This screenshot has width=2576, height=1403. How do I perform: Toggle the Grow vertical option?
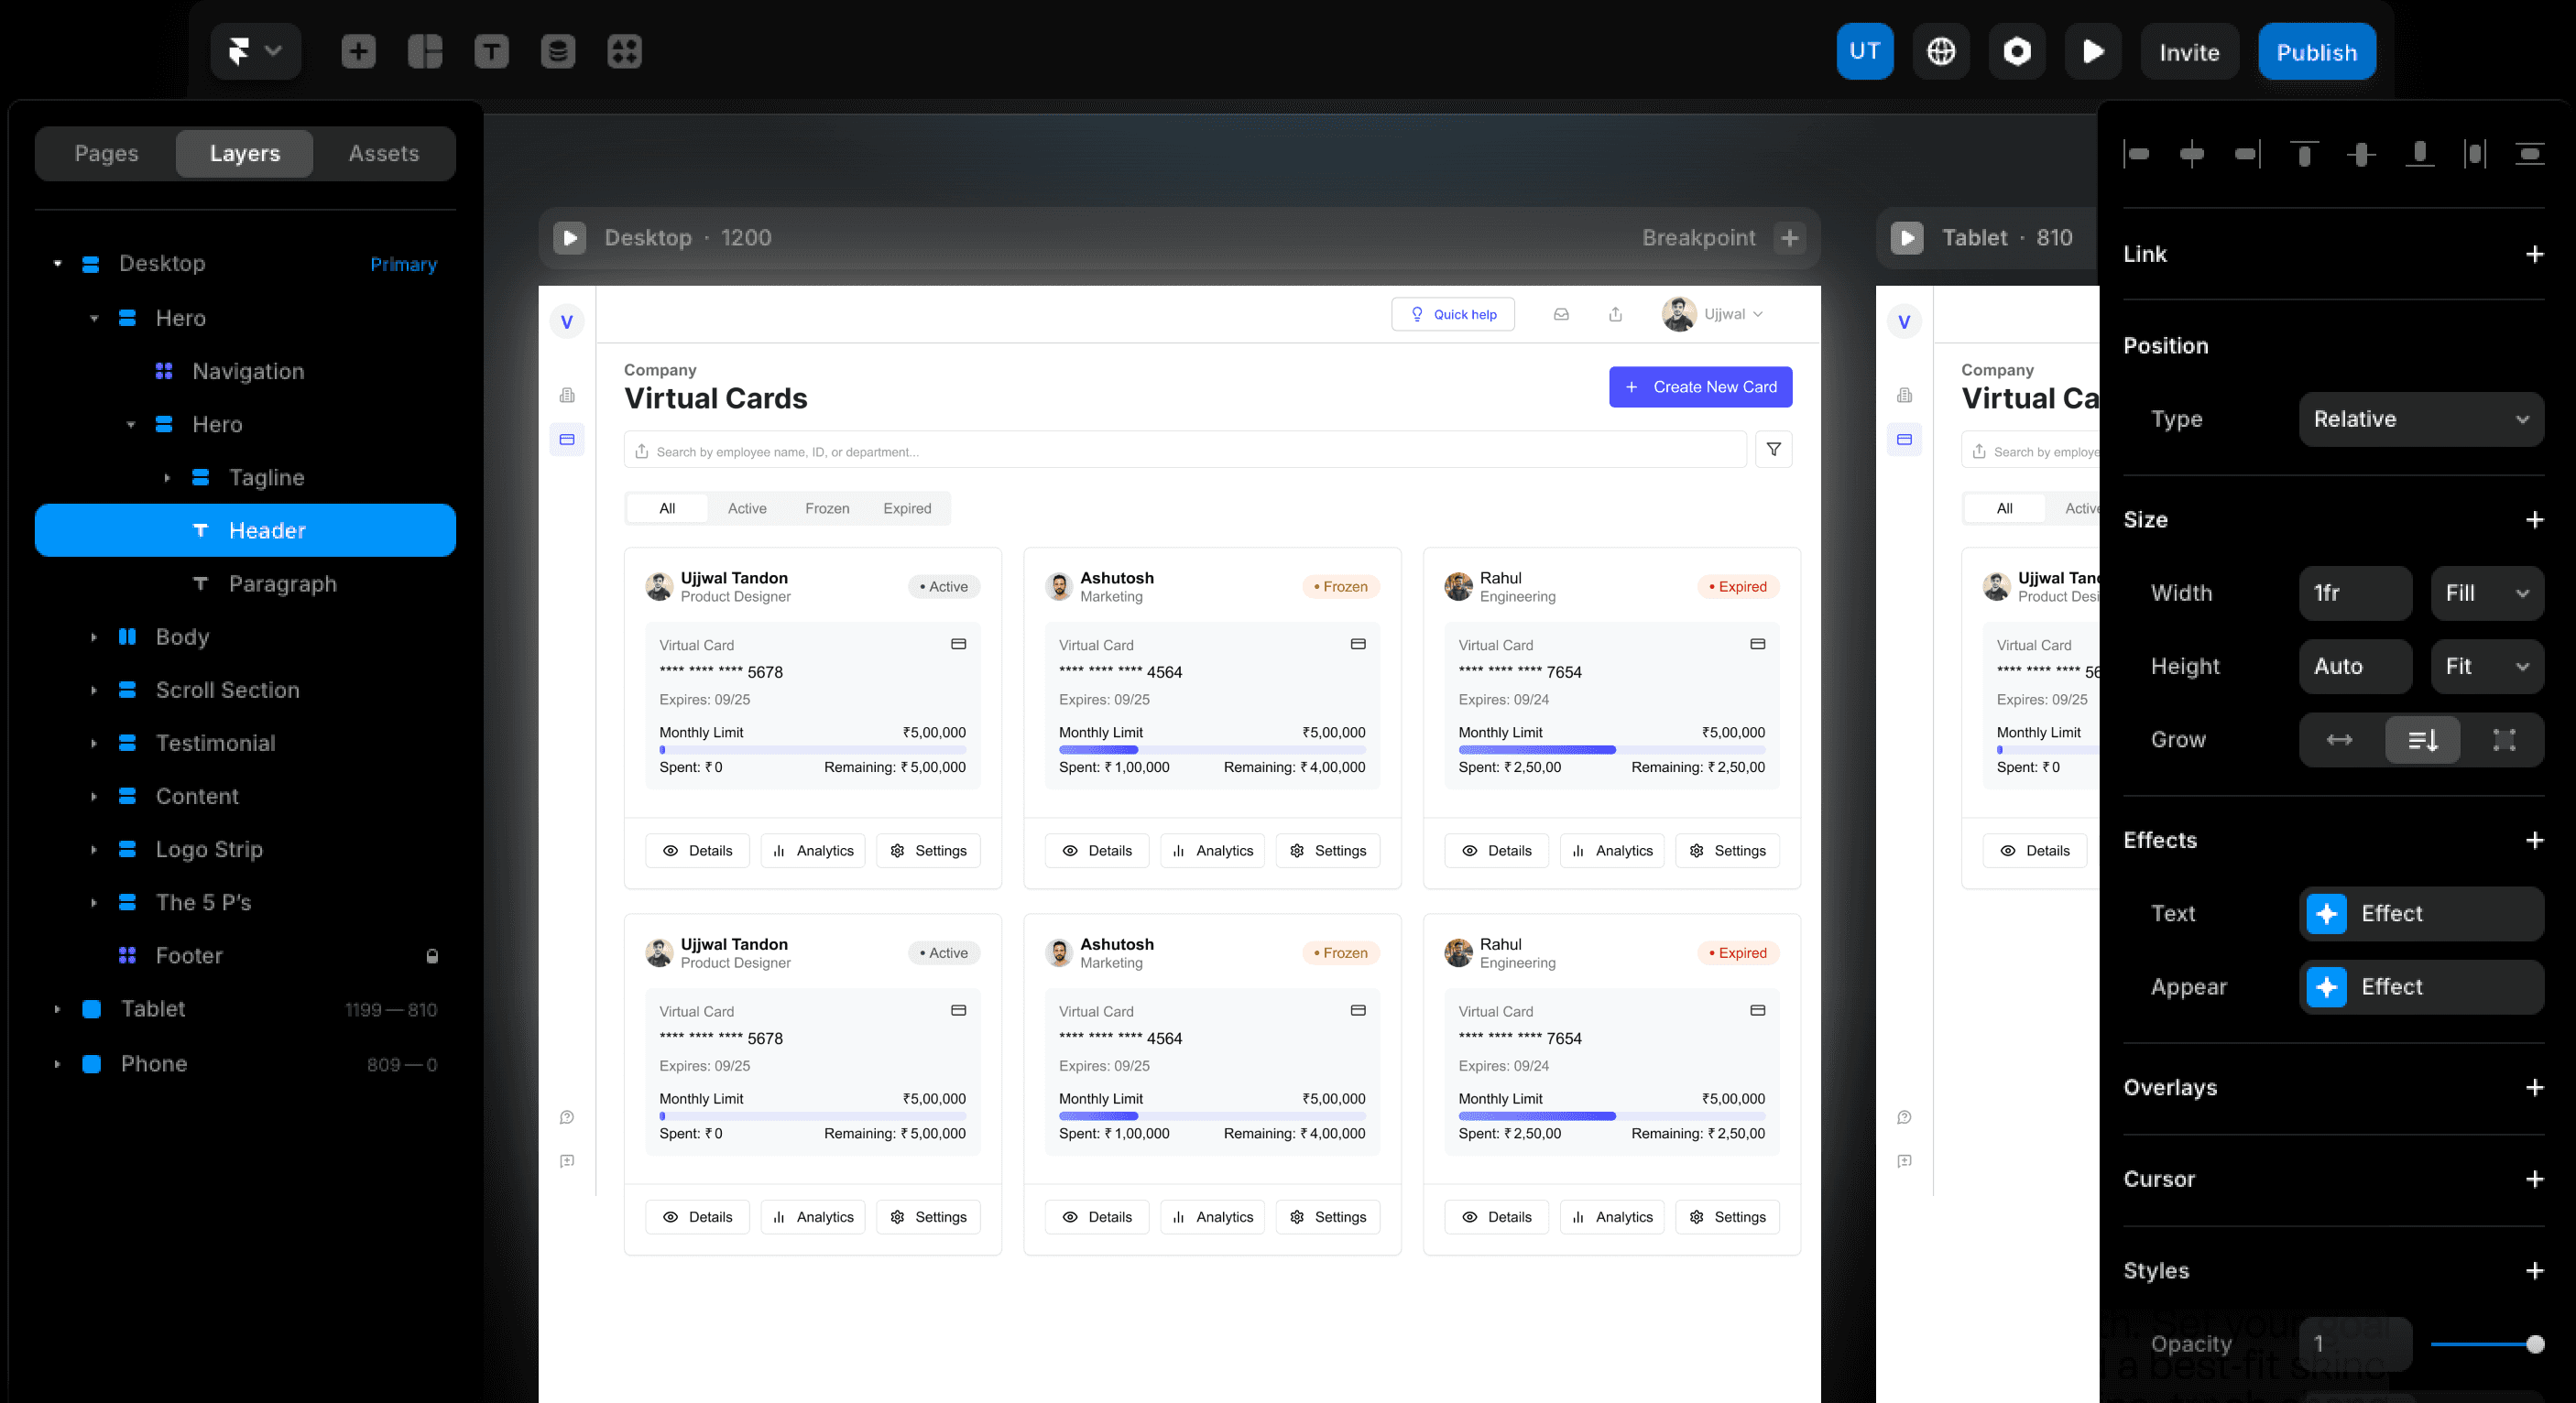(2422, 740)
